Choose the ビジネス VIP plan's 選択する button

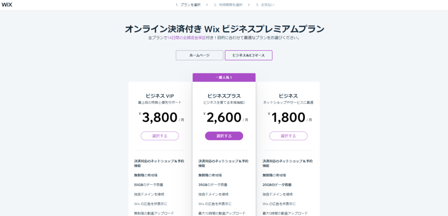point(160,136)
